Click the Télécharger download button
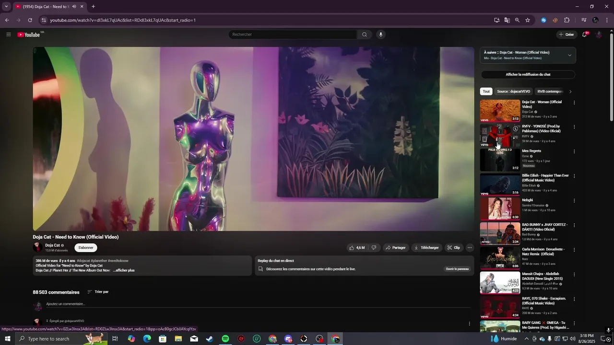The width and height of the screenshot is (614, 345). pos(426,248)
